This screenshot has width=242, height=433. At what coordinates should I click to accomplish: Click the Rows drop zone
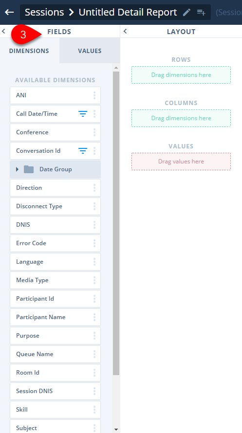pos(181,75)
